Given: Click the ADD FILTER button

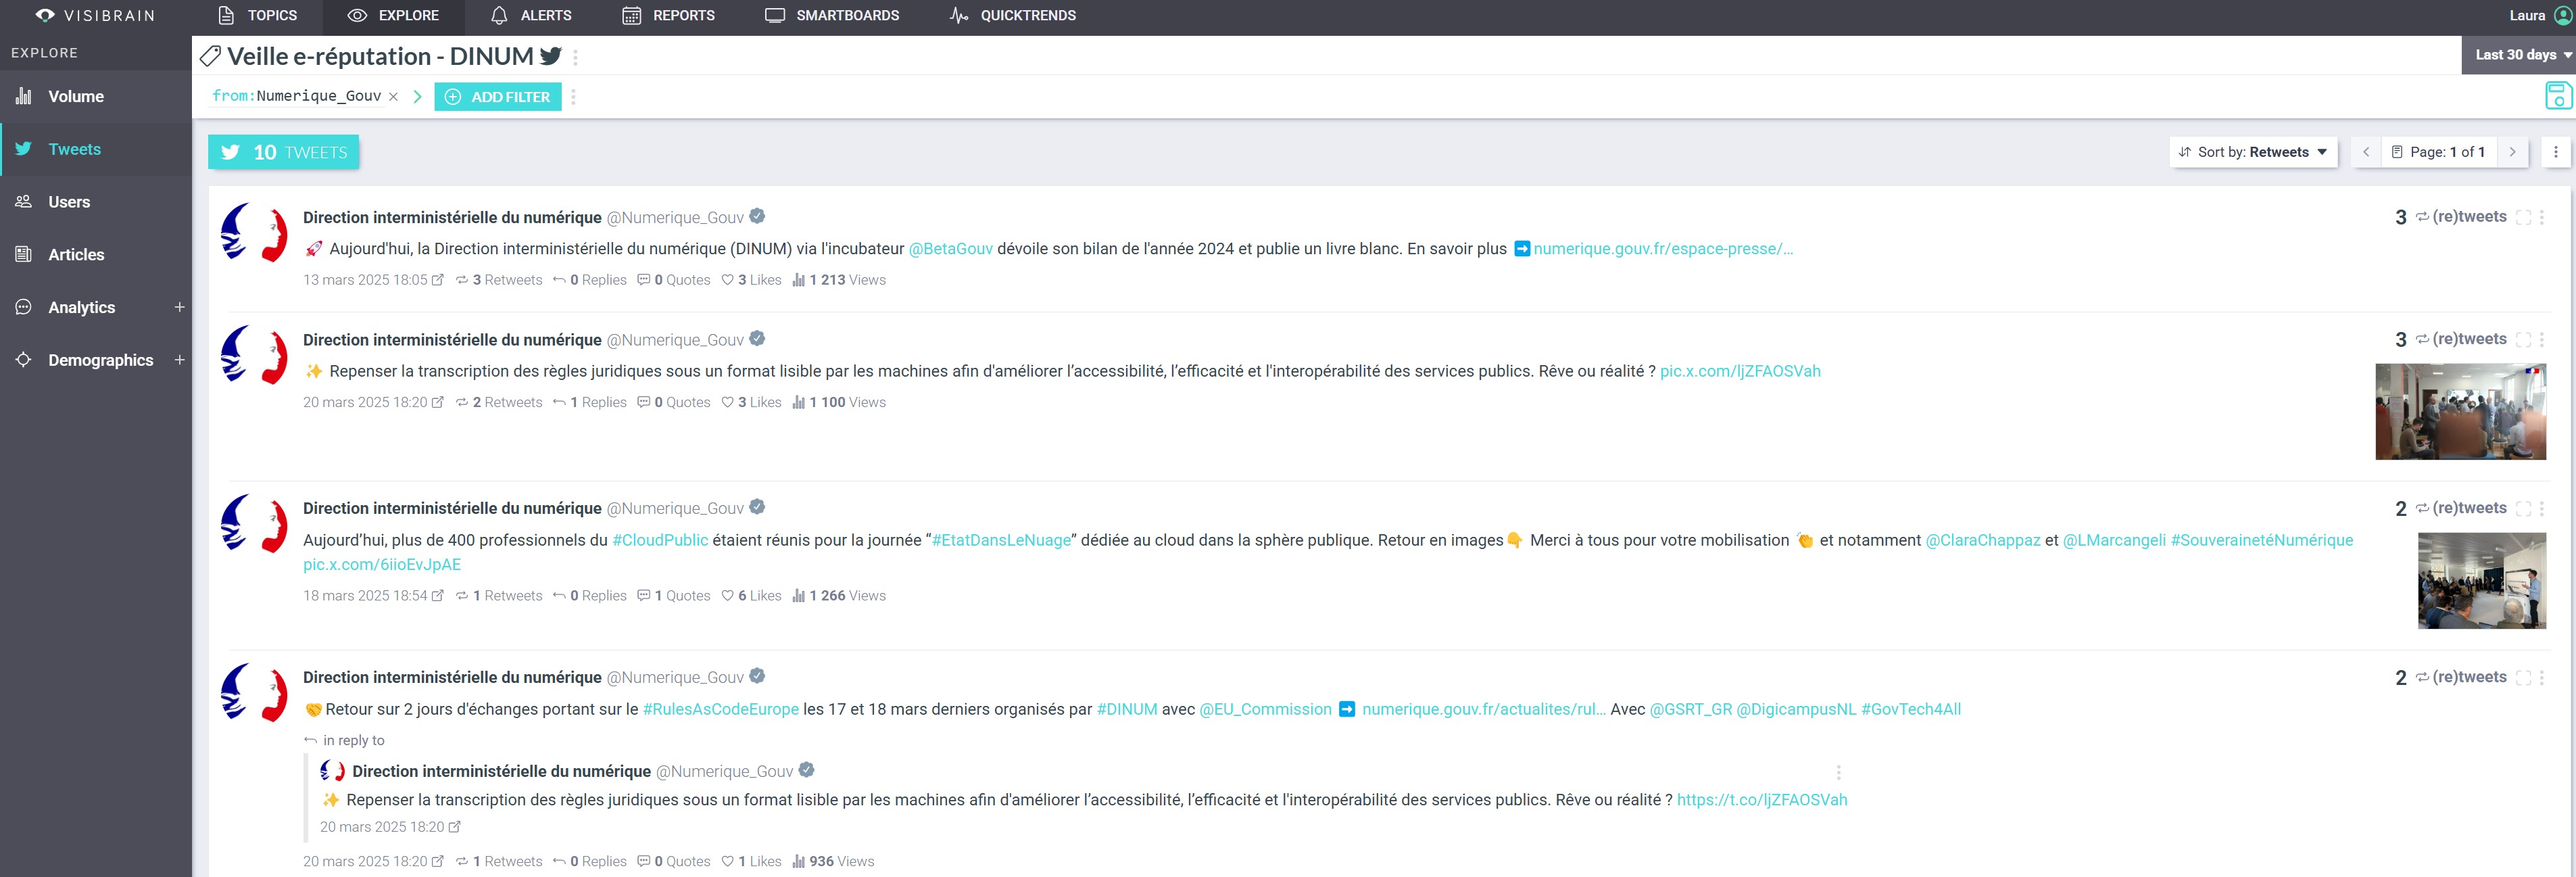Looking at the screenshot, I should [x=497, y=97].
